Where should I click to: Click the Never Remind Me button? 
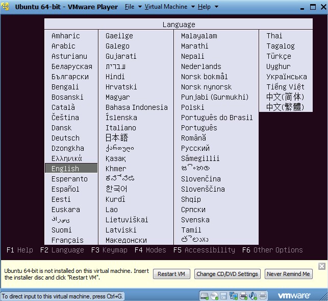click(288, 274)
